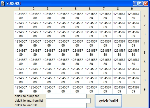
Task: Select the cell at row 9, column 9
Action: tap(133, 89)
